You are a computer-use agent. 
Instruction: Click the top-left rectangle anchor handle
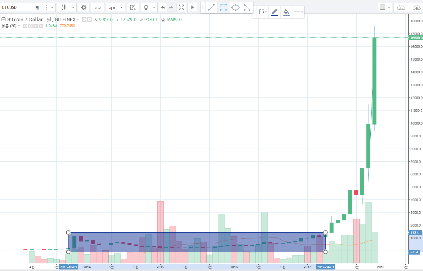[68, 233]
